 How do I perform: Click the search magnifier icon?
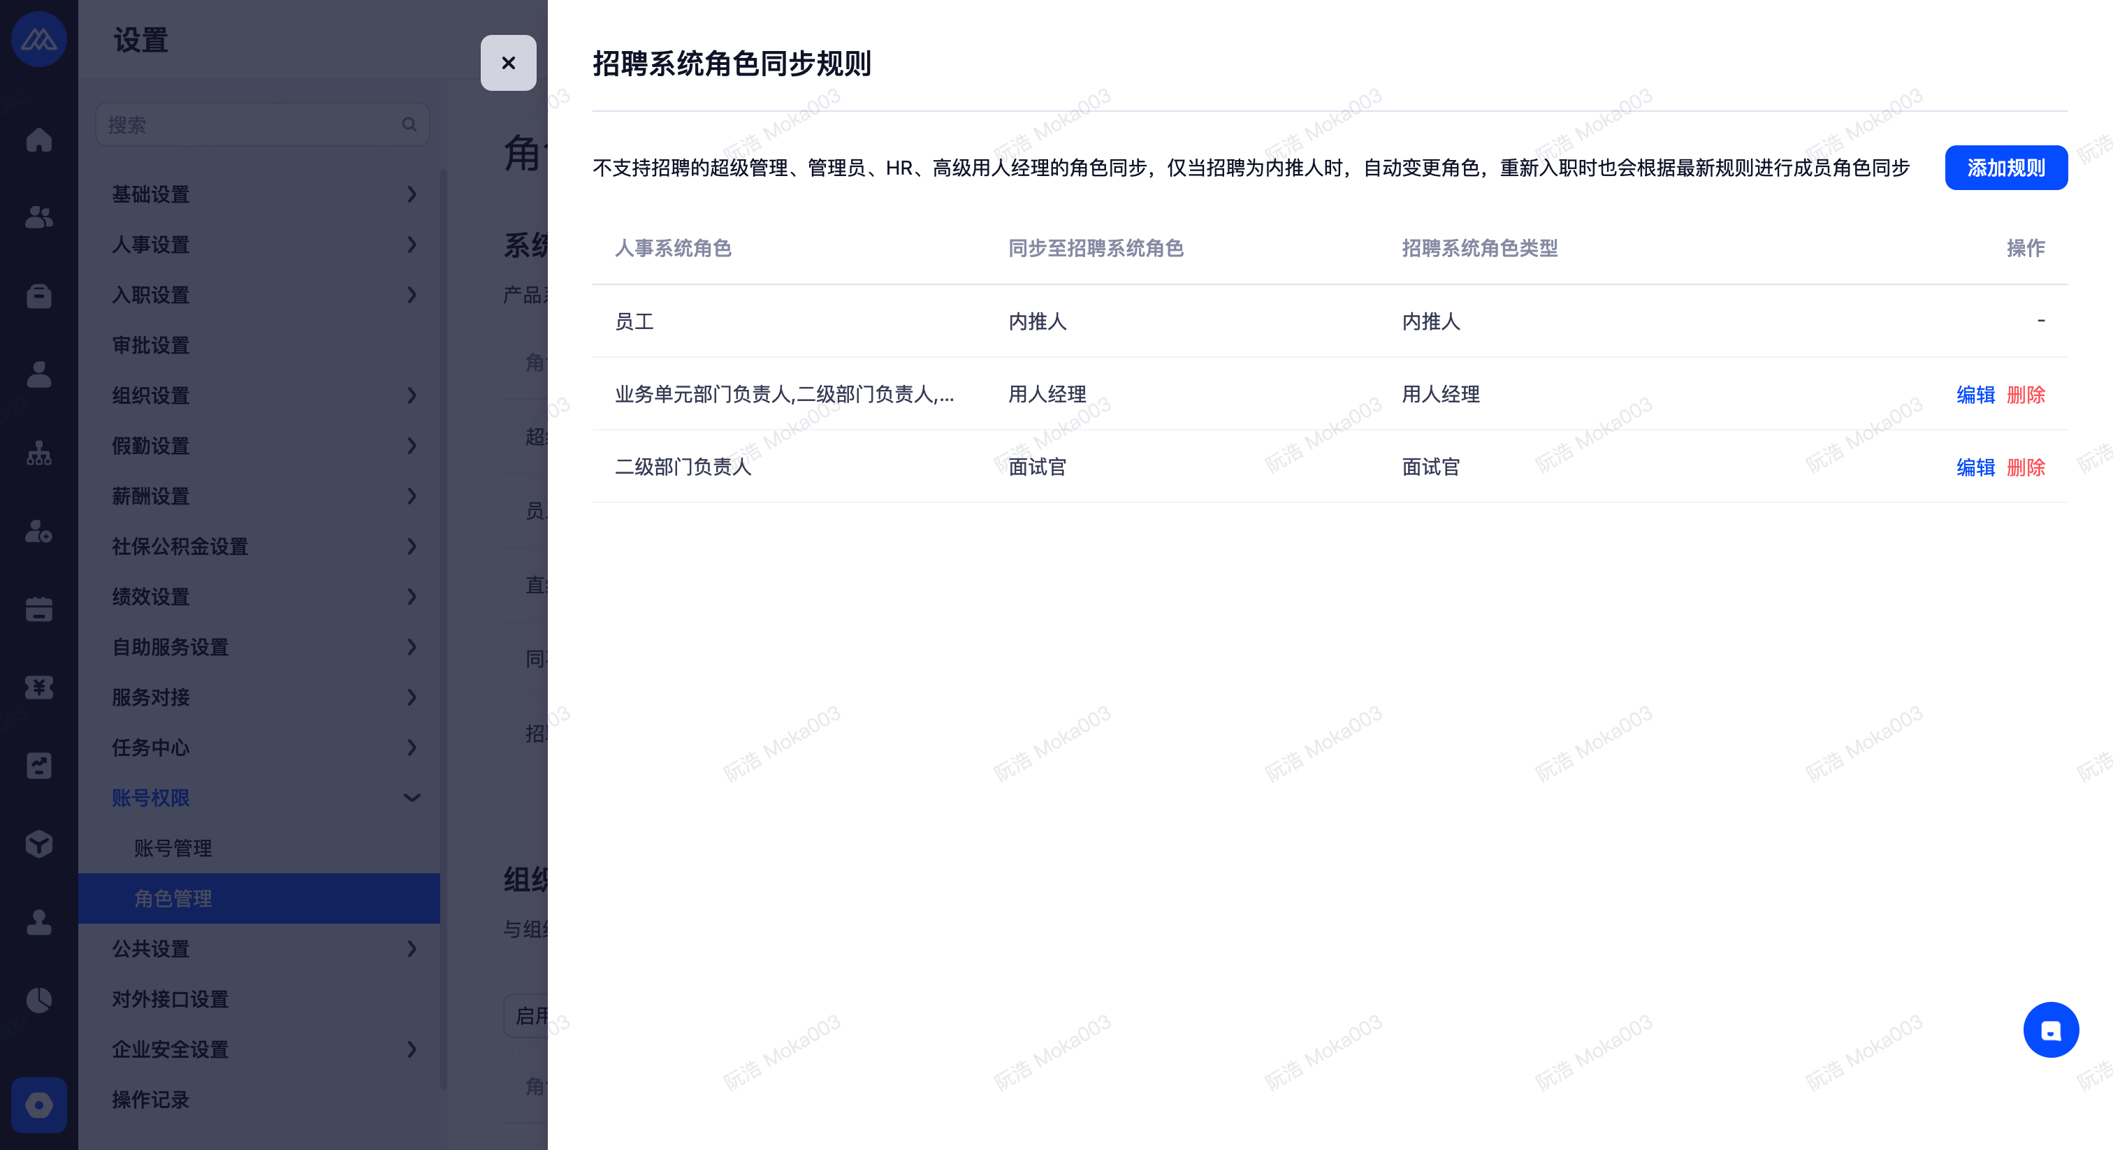(x=409, y=124)
